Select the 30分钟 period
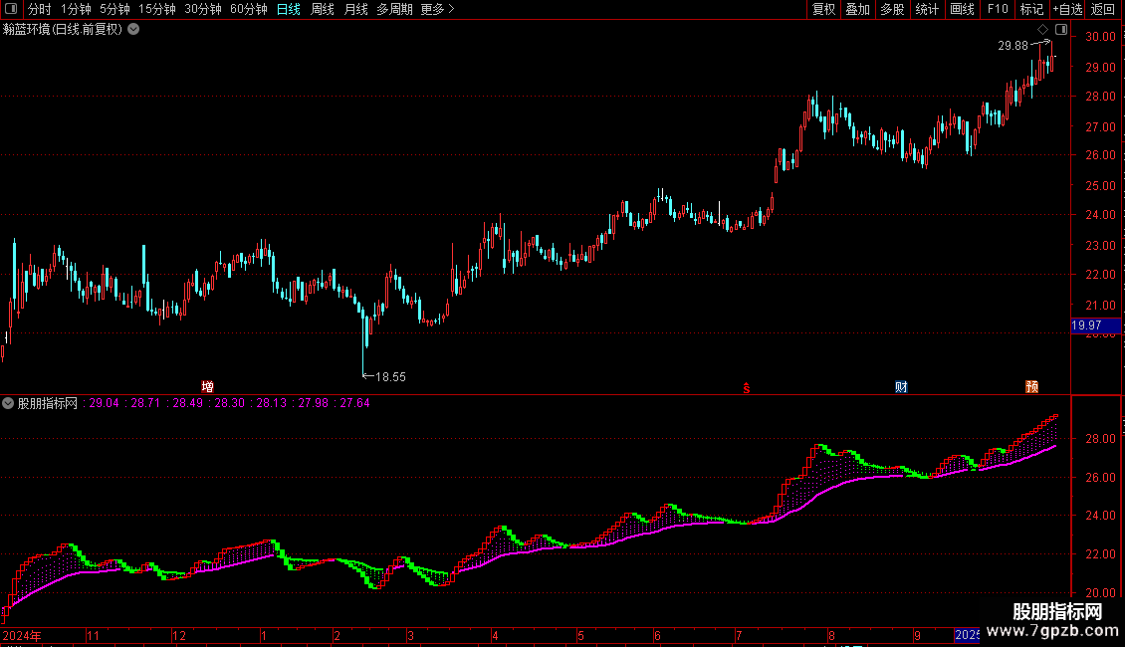The image size is (1125, 647). click(x=202, y=9)
